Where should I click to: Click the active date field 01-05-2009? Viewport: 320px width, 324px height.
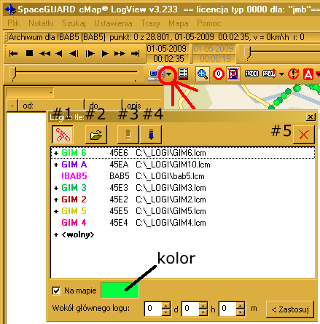[167, 49]
